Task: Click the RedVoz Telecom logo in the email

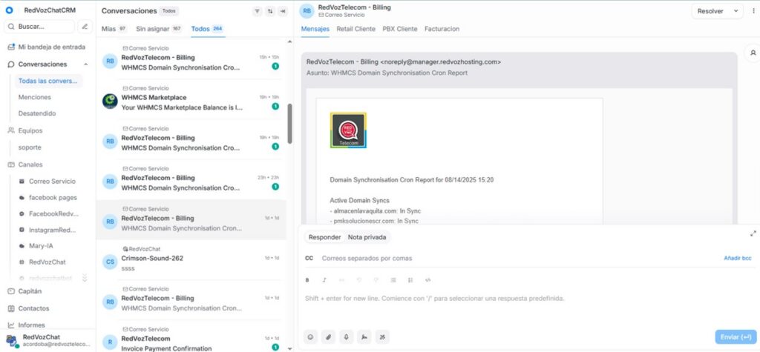Action: point(348,130)
